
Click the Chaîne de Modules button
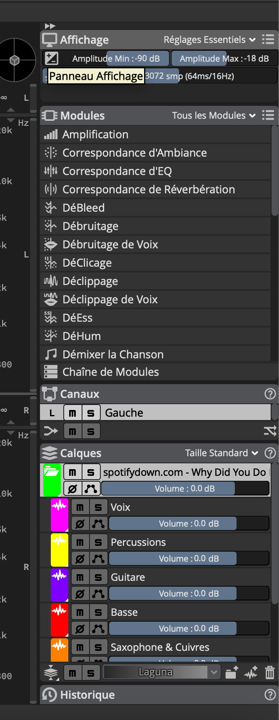tap(110, 372)
